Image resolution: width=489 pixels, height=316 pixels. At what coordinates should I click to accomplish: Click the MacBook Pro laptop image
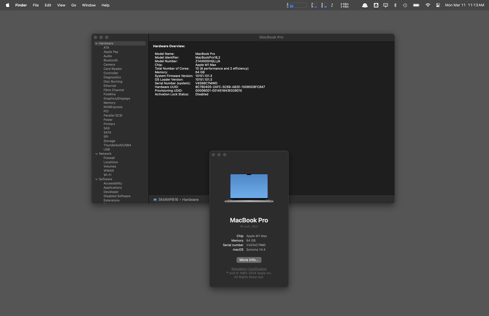[x=249, y=188]
